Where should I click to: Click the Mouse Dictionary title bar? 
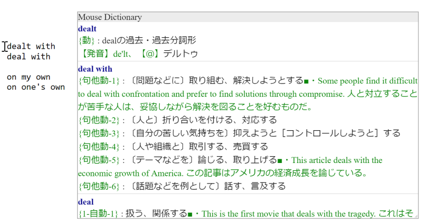[x=248, y=17]
